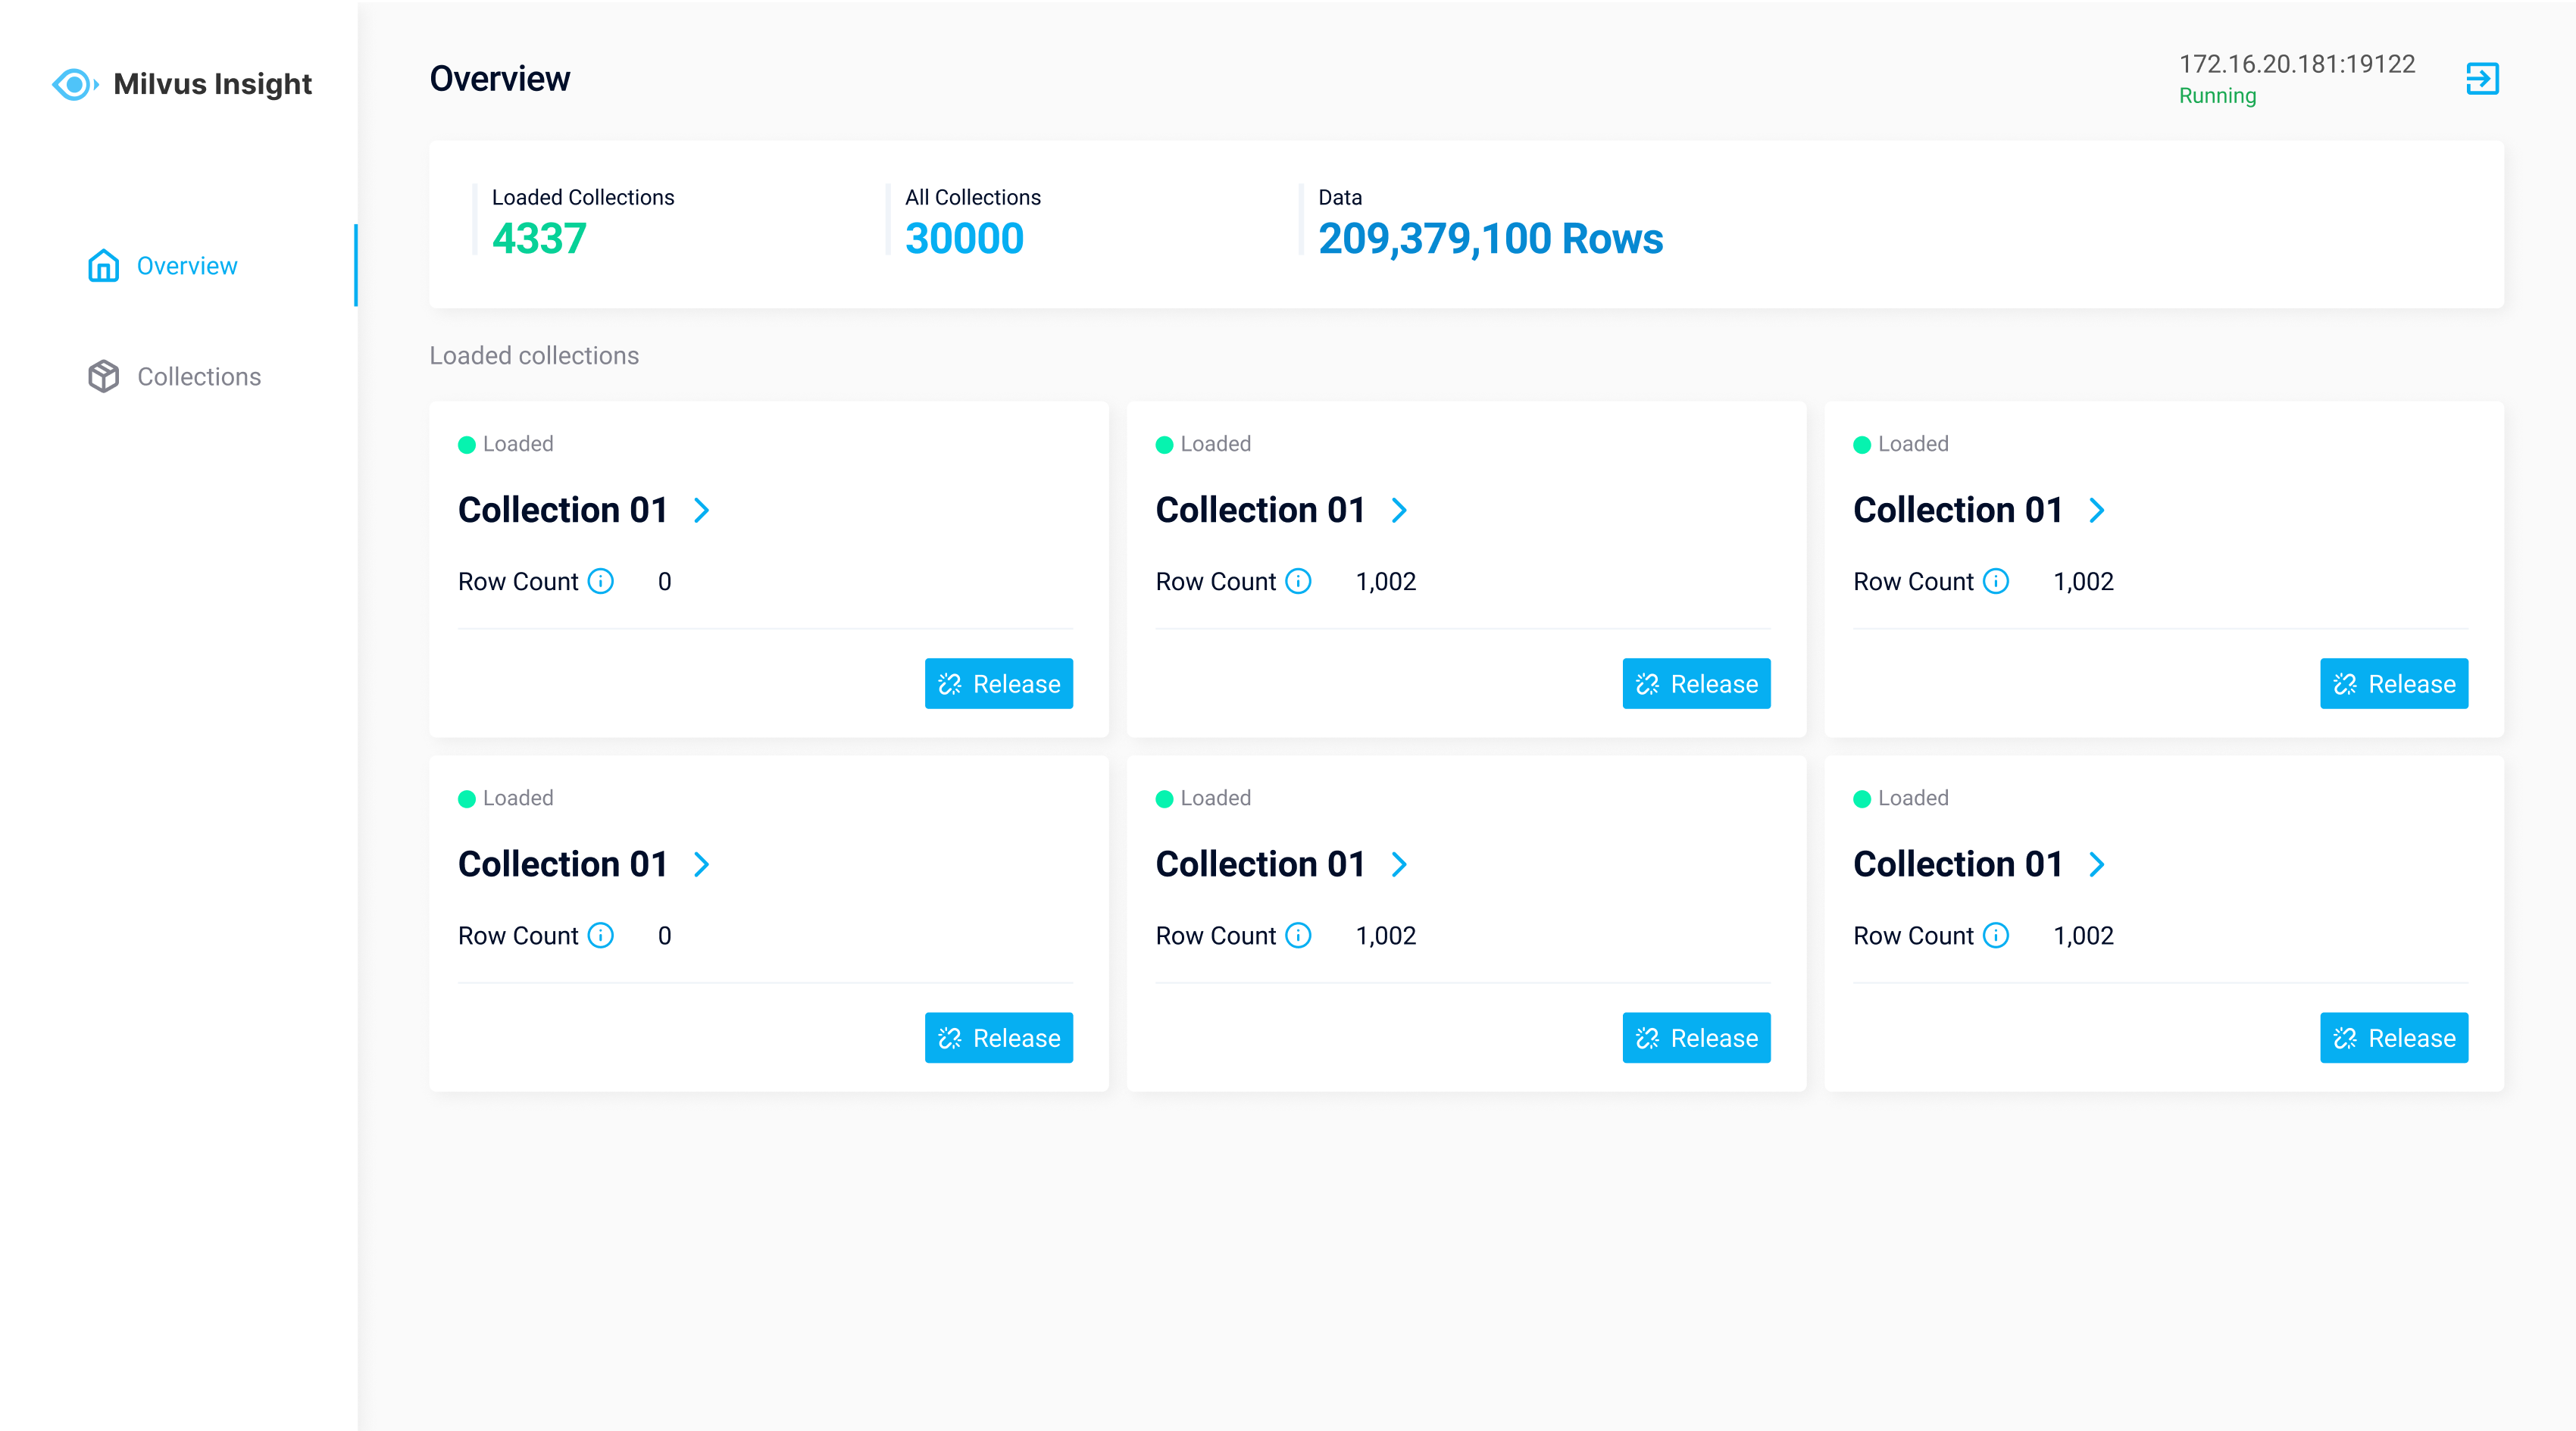Open the Overview page in the sidebar
Viewport: 2576px width, 1431px height.
pos(162,266)
